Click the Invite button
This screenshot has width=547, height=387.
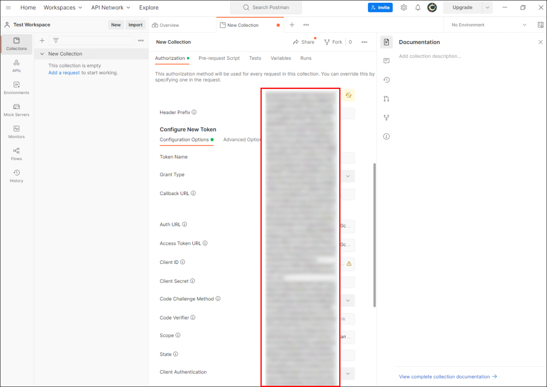tap(380, 8)
